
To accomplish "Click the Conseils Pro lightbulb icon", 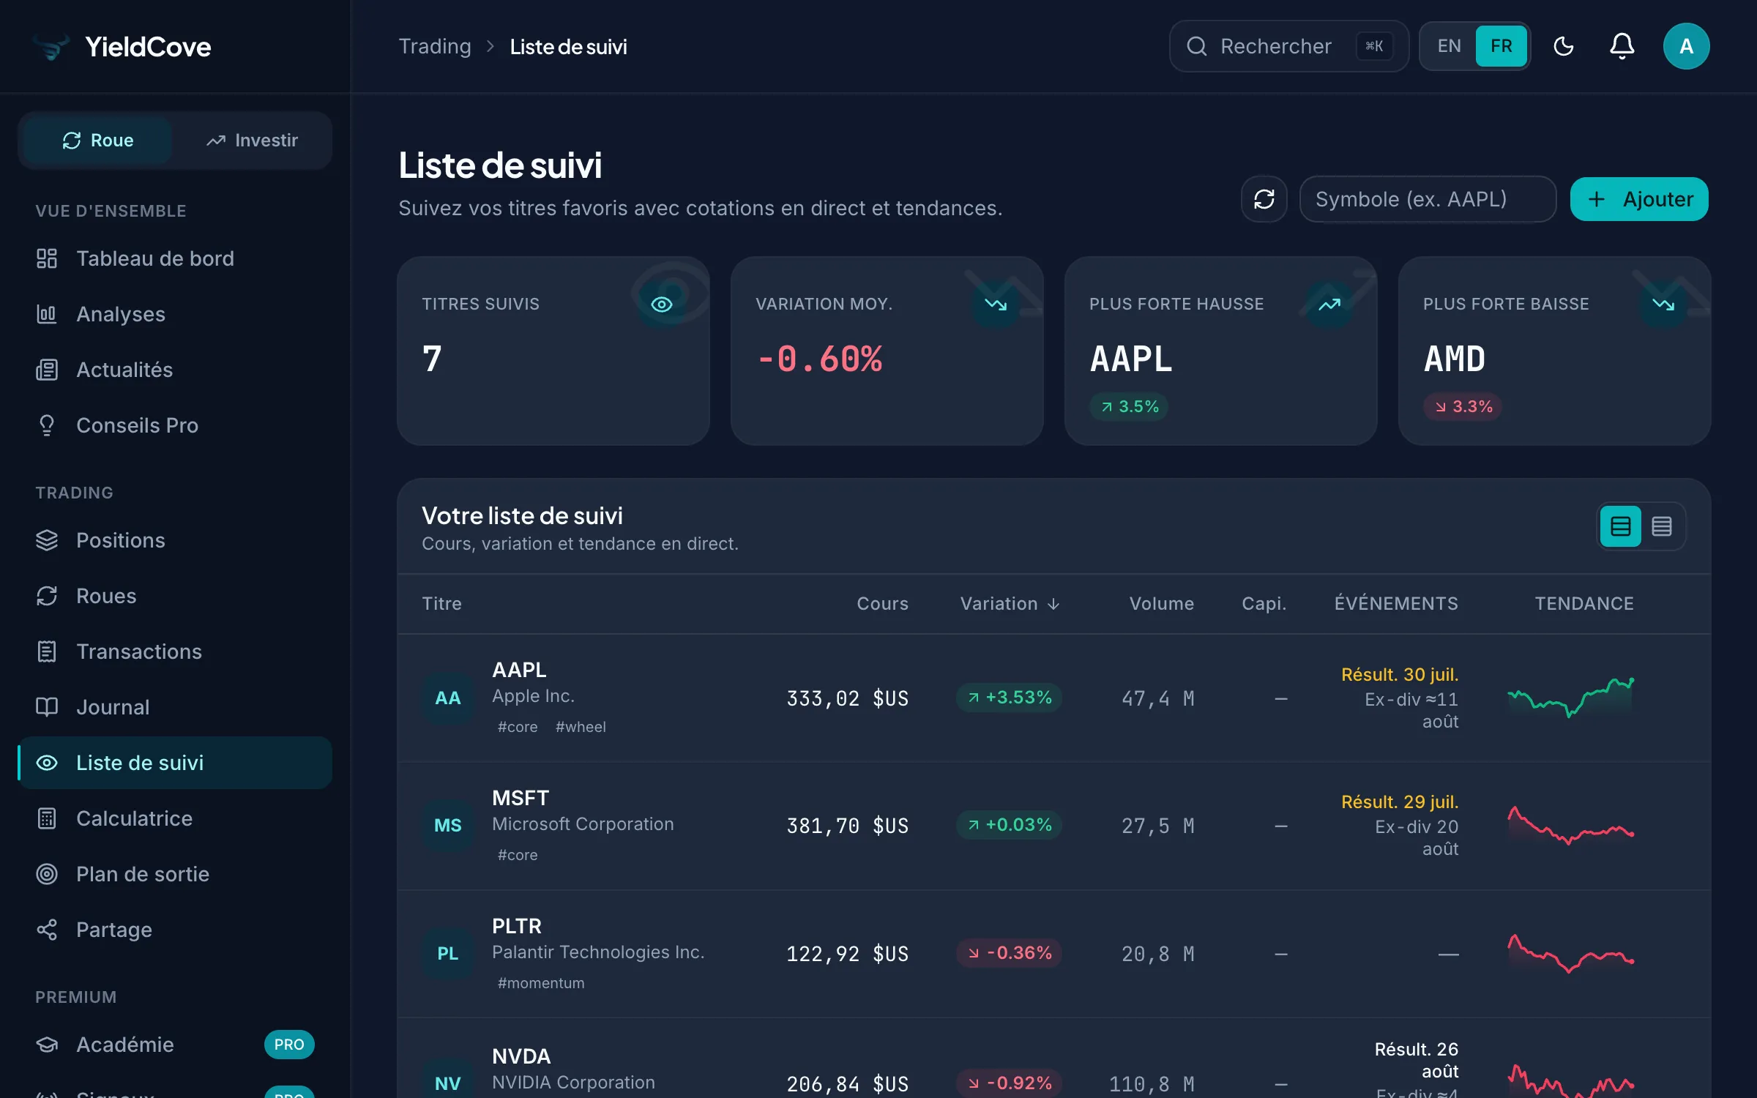I will point(47,425).
